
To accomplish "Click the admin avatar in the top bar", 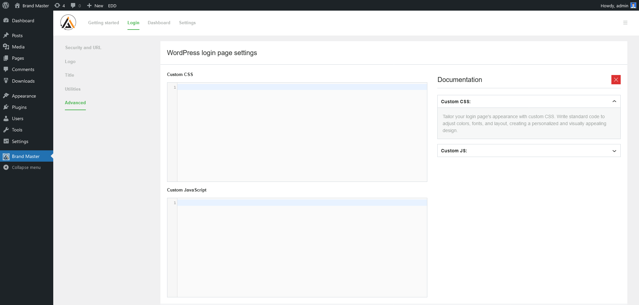I will point(633,5).
